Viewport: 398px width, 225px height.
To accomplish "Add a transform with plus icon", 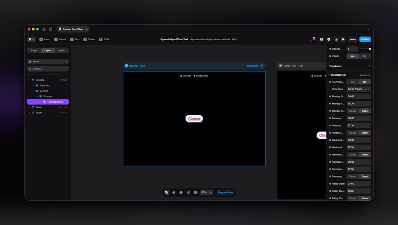I will pos(370,66).
